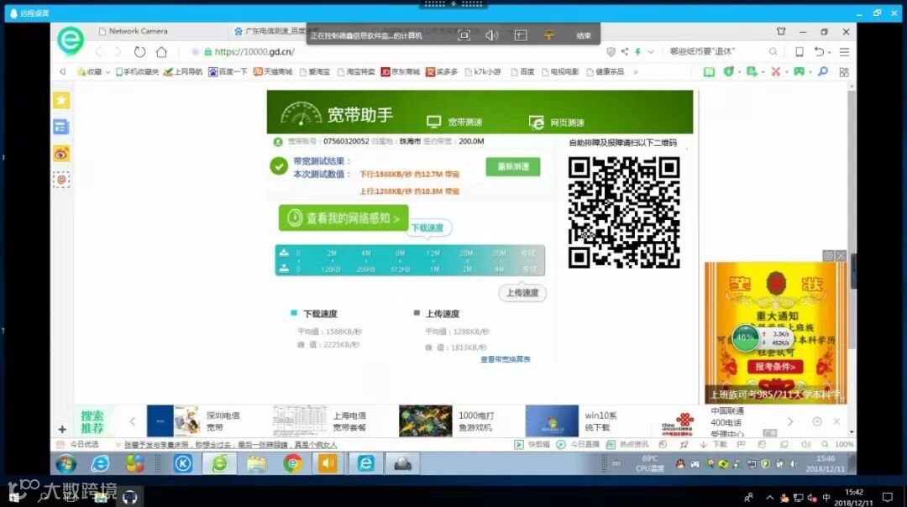Open Windows Start orb in remote taskbar

66,463
